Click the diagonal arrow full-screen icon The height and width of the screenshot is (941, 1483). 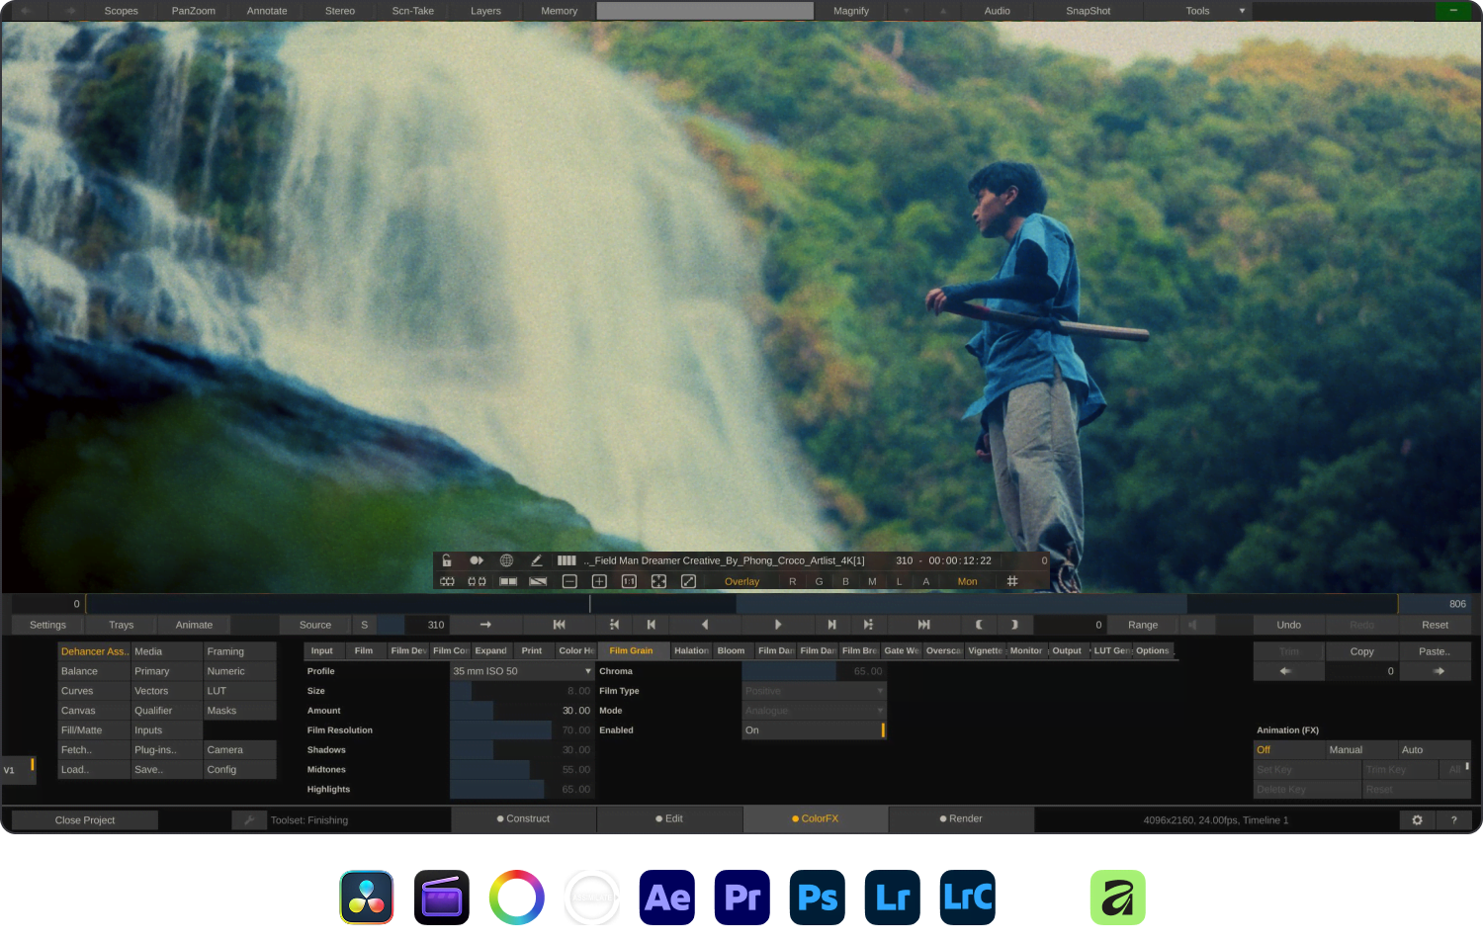[688, 581]
